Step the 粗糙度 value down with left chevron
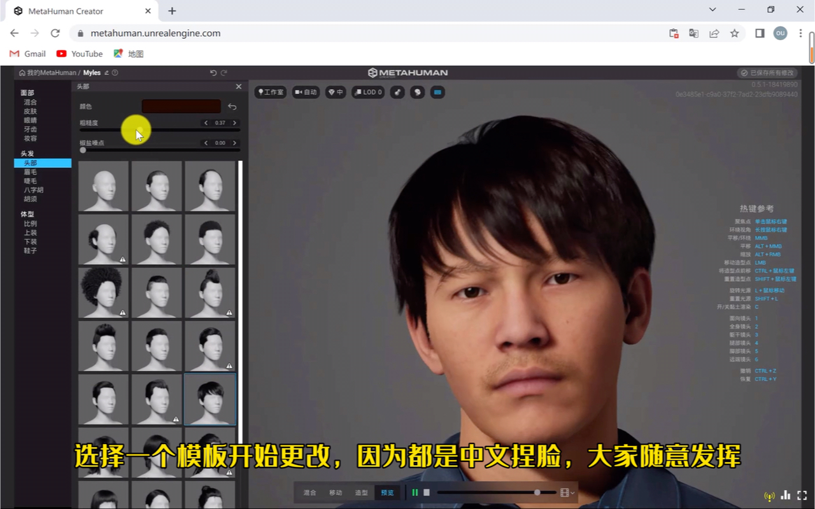Image resolution: width=815 pixels, height=509 pixels. (x=206, y=123)
